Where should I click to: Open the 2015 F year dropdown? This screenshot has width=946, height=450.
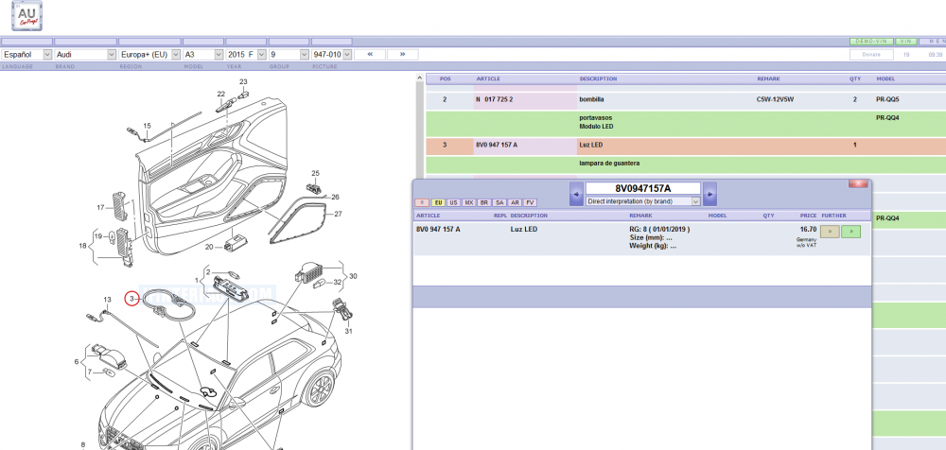246,54
